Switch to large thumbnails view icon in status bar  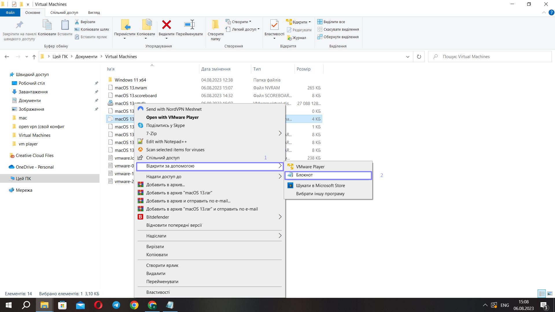pyautogui.click(x=550, y=293)
